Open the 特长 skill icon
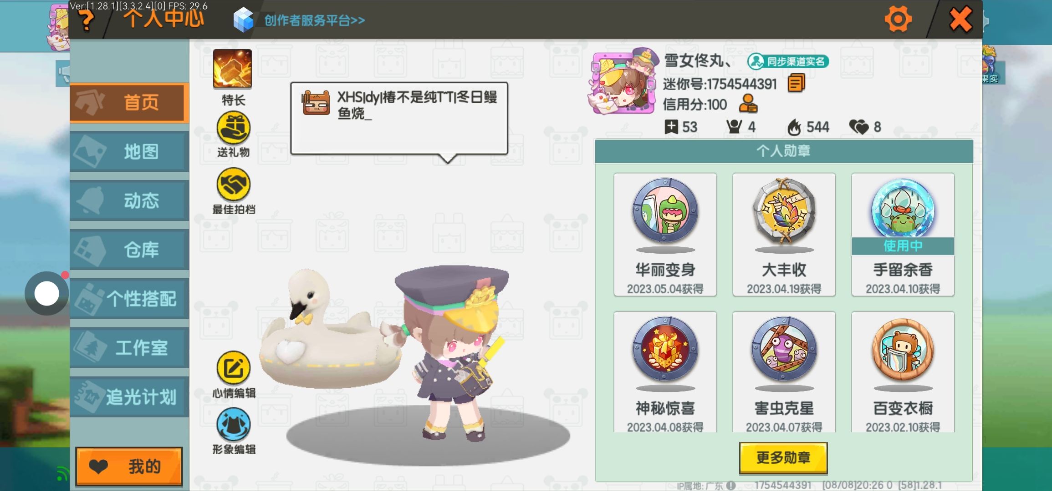 [x=232, y=69]
